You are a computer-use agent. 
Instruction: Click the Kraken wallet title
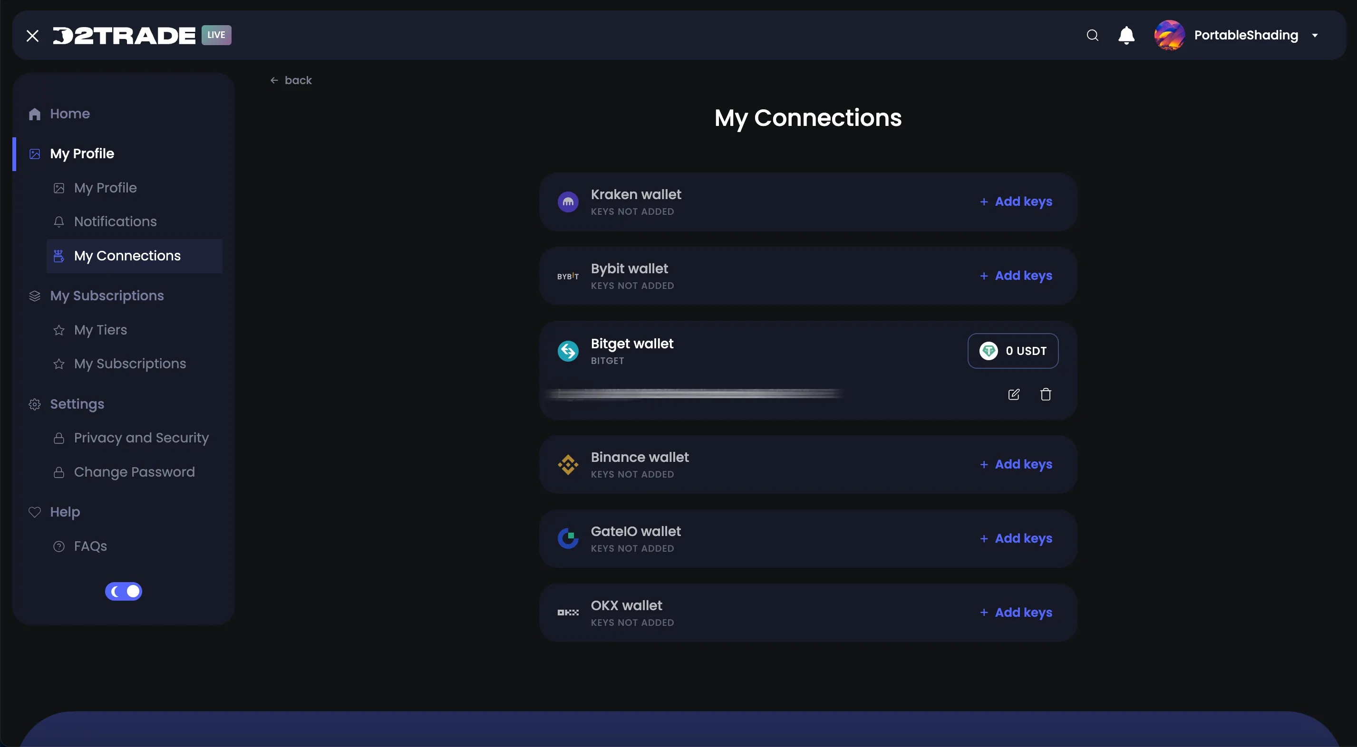tap(636, 194)
